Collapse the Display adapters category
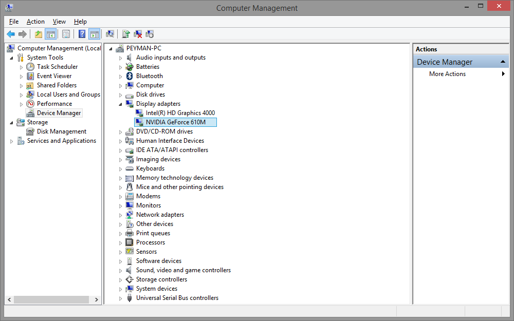514x321 pixels. (x=120, y=104)
